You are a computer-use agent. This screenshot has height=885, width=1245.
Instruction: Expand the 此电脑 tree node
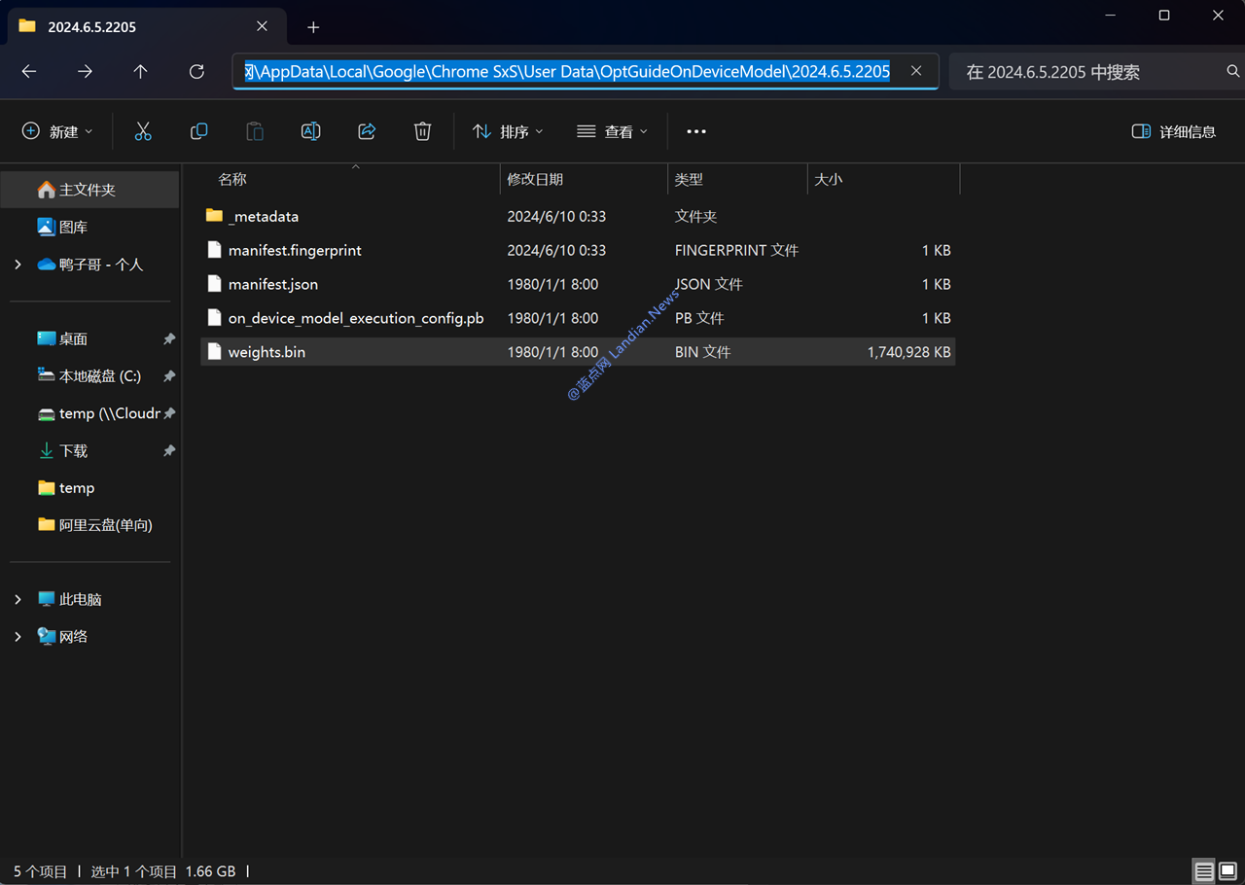(x=18, y=599)
